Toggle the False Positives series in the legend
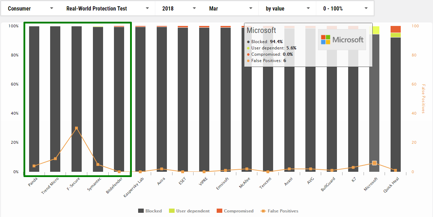Viewport: 433px width, 217px height. 279,211
